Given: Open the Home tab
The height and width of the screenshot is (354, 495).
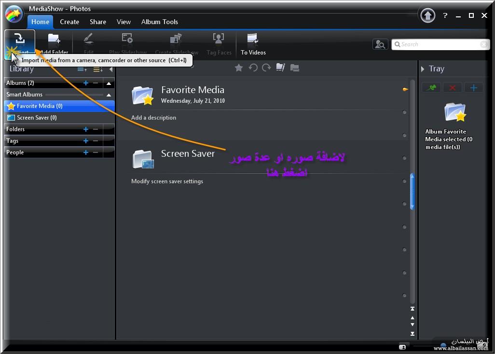Looking at the screenshot, I should pos(40,22).
